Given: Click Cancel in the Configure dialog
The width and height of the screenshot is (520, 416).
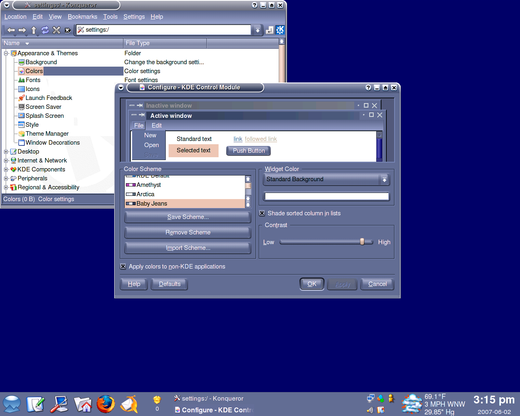Looking at the screenshot, I should [x=377, y=284].
